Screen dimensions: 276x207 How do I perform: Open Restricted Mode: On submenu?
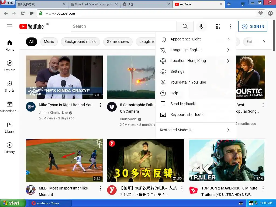pyautogui.click(x=196, y=130)
